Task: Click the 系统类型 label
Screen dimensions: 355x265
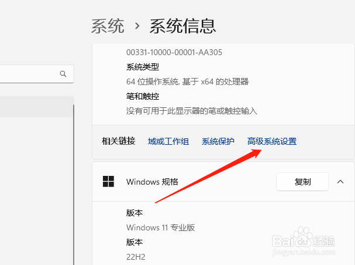Action: [143, 67]
